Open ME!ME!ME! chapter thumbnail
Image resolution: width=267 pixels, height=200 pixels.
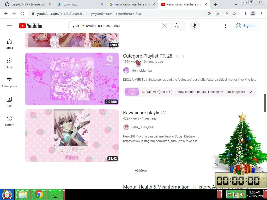click(132, 92)
